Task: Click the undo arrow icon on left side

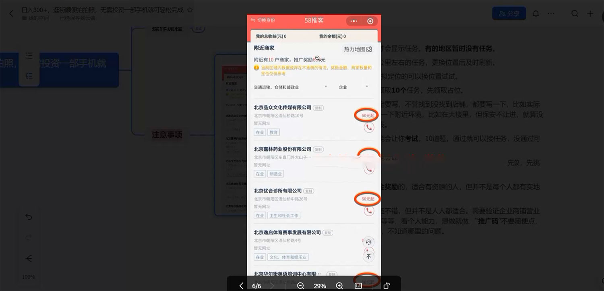Action: (28, 217)
